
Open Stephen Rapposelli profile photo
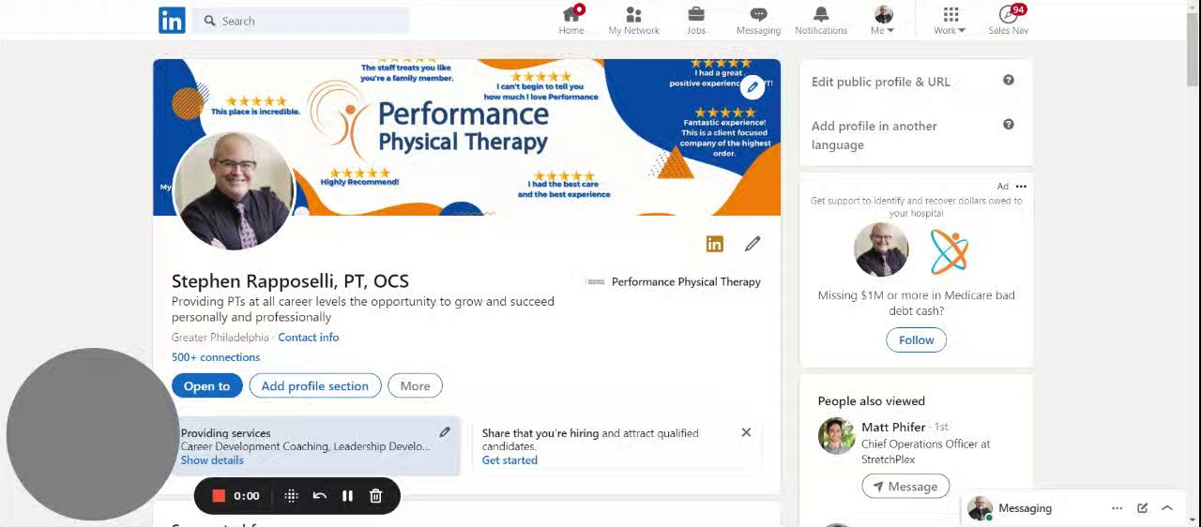[x=235, y=190]
